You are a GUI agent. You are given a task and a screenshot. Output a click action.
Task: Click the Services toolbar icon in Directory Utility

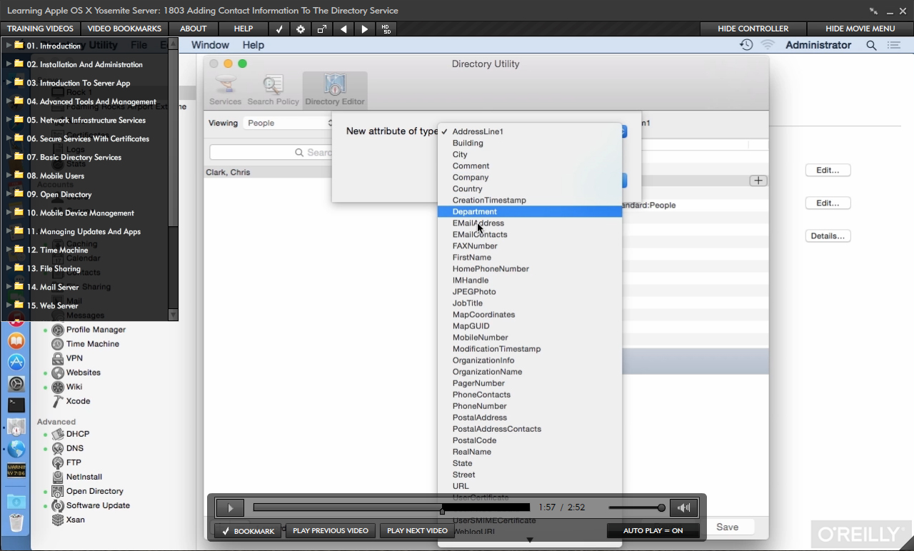click(226, 91)
